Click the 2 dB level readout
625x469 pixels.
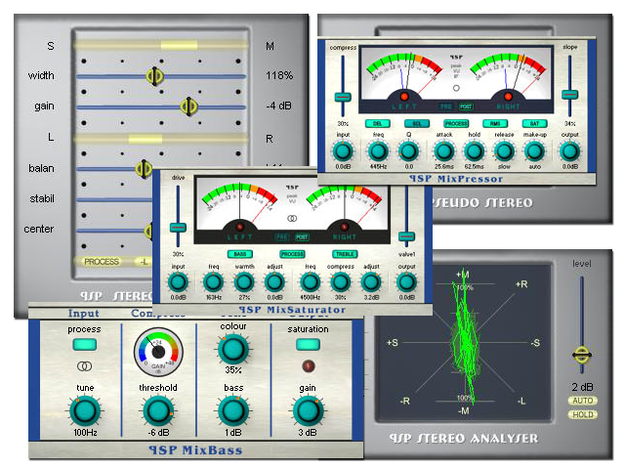coord(582,387)
